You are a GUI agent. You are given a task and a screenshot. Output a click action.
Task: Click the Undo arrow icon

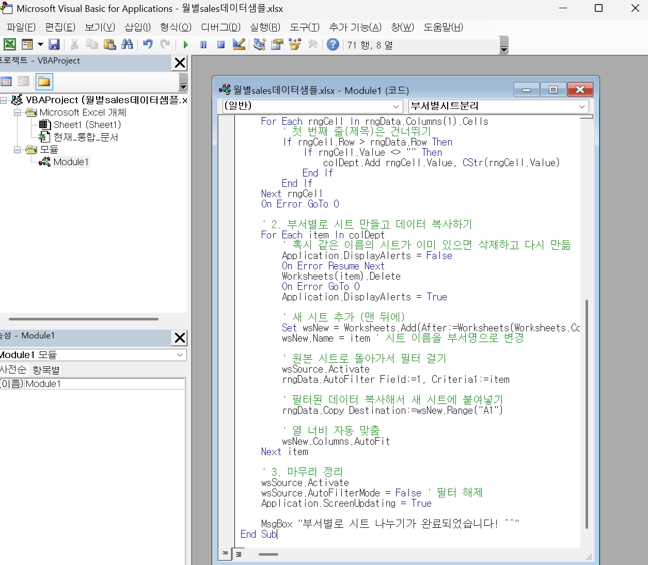148,44
